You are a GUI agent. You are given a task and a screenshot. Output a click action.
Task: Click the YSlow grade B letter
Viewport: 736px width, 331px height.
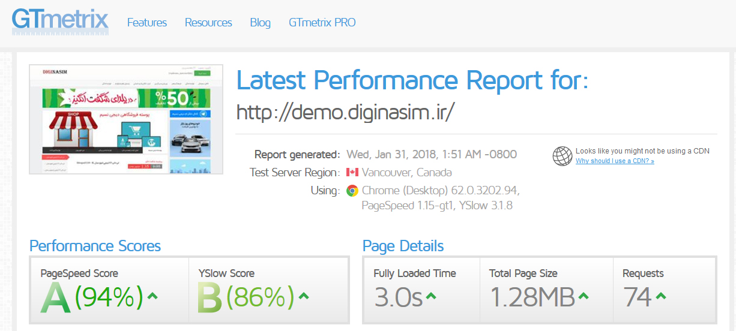(x=210, y=298)
